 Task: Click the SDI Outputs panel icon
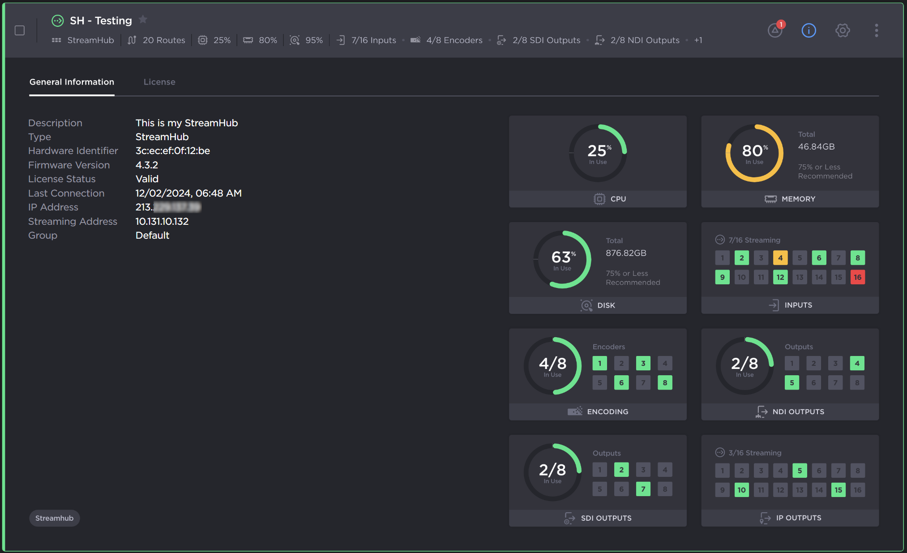[x=570, y=518]
